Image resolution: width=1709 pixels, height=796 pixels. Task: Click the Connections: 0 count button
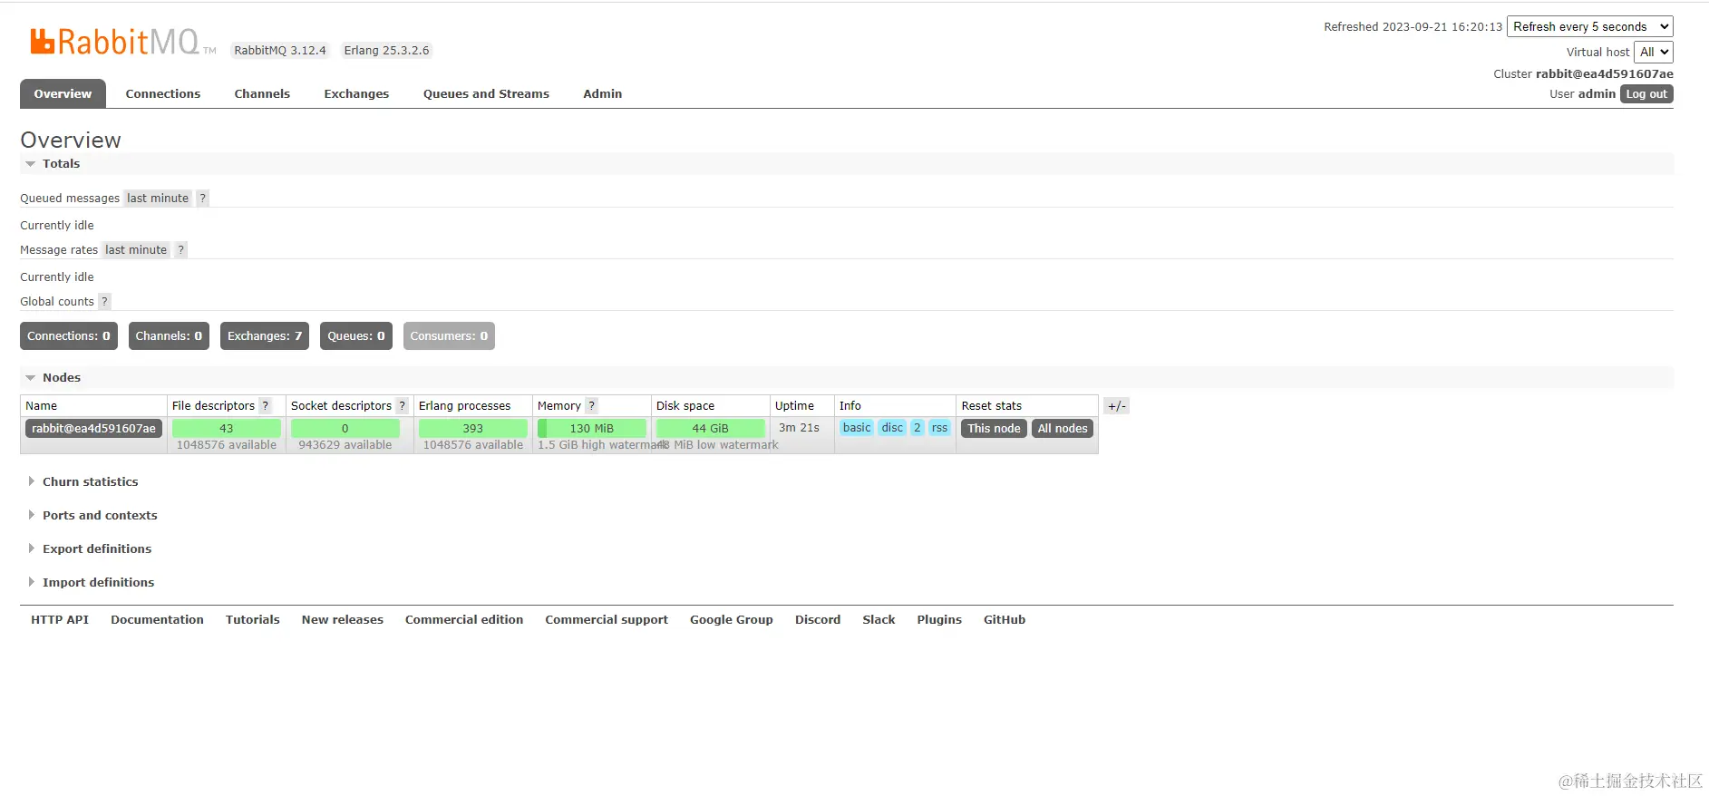pyautogui.click(x=69, y=336)
